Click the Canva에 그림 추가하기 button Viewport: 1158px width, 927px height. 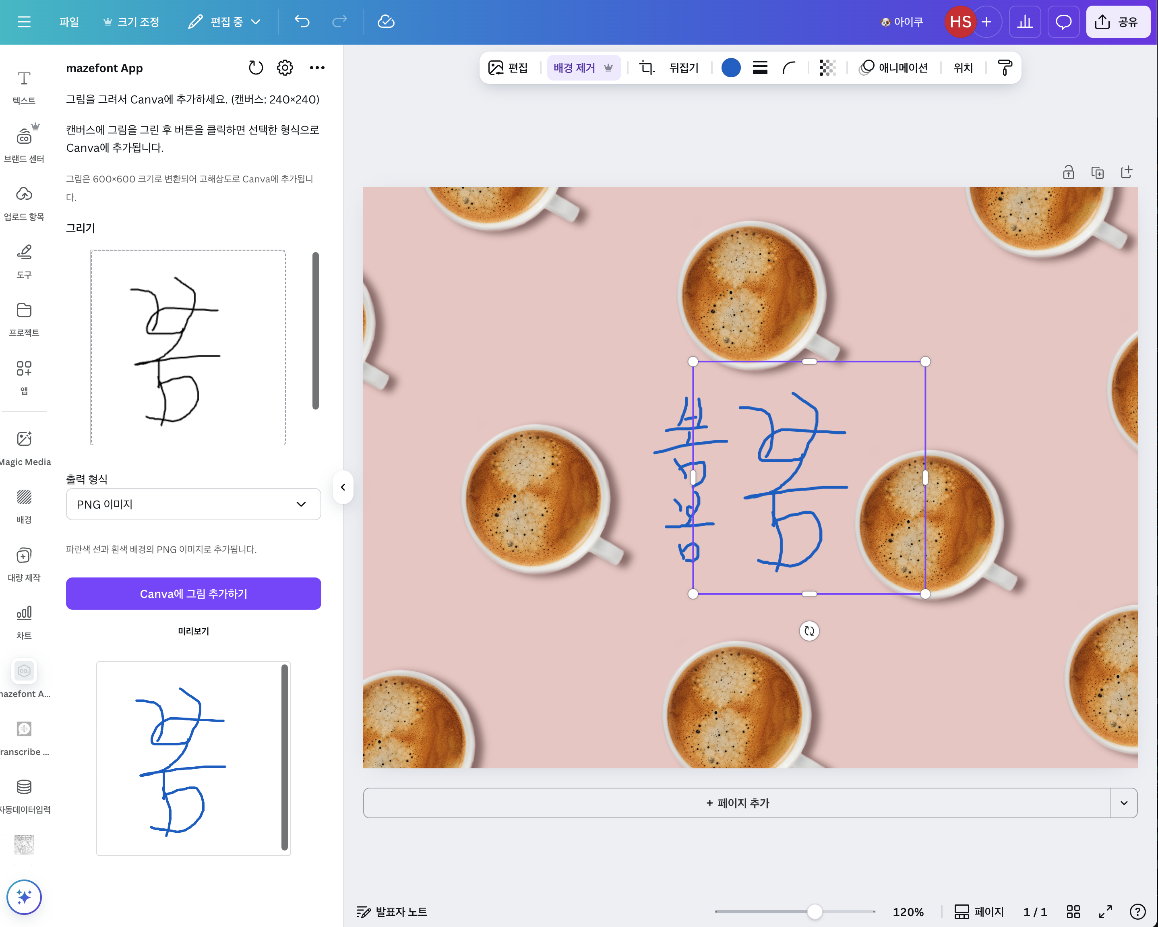tap(193, 594)
